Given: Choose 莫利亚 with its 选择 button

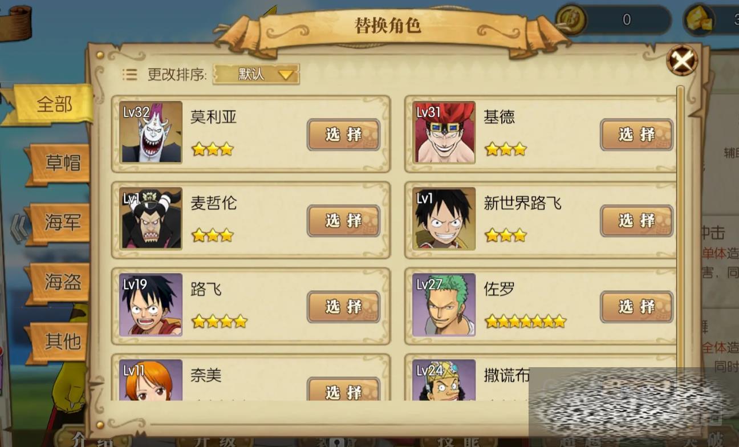Looking at the screenshot, I should pos(344,135).
